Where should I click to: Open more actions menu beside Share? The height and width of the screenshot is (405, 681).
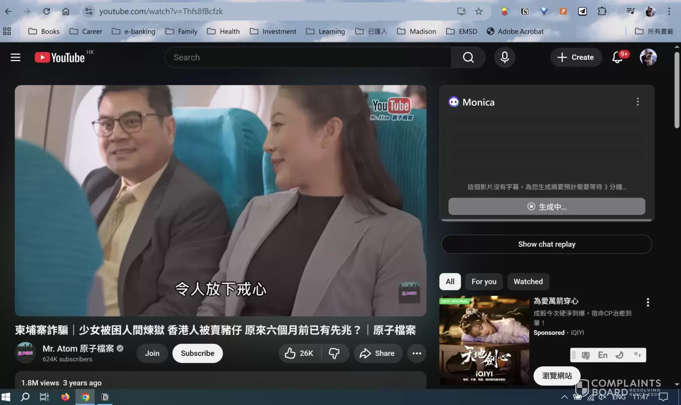tap(417, 353)
